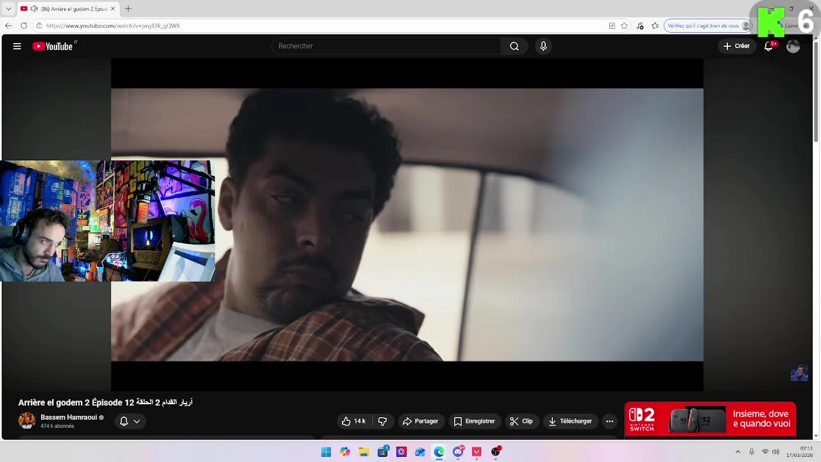Click the video player to pause
This screenshot has height=462, width=821.
pos(407,225)
